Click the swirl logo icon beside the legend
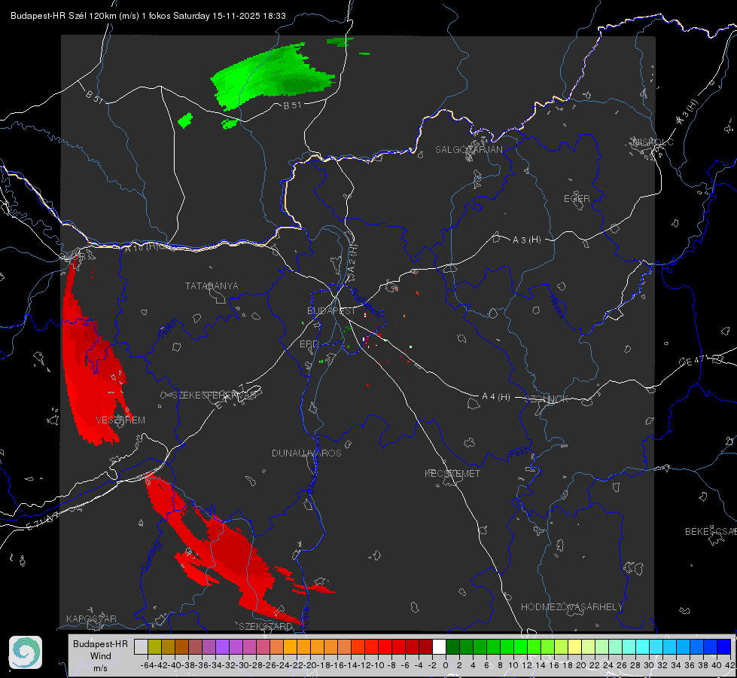Screen dimensions: 737x678 [x=26, y=652]
